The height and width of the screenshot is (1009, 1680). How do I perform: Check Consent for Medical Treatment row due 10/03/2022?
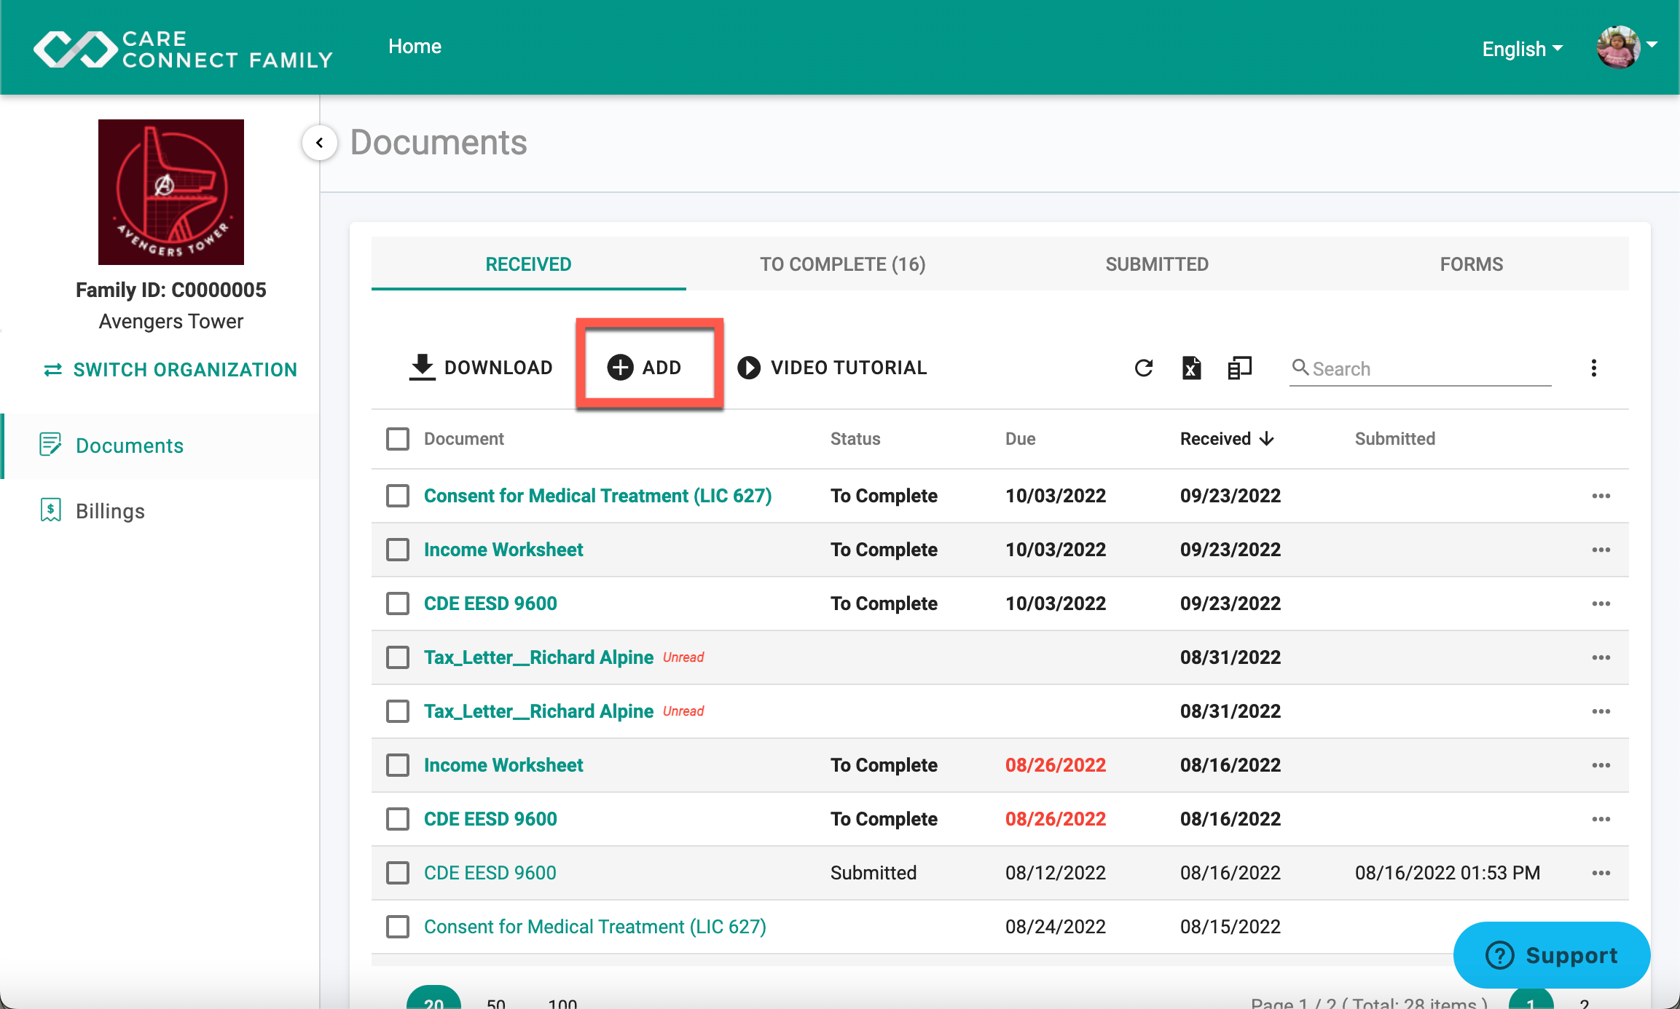click(x=398, y=496)
